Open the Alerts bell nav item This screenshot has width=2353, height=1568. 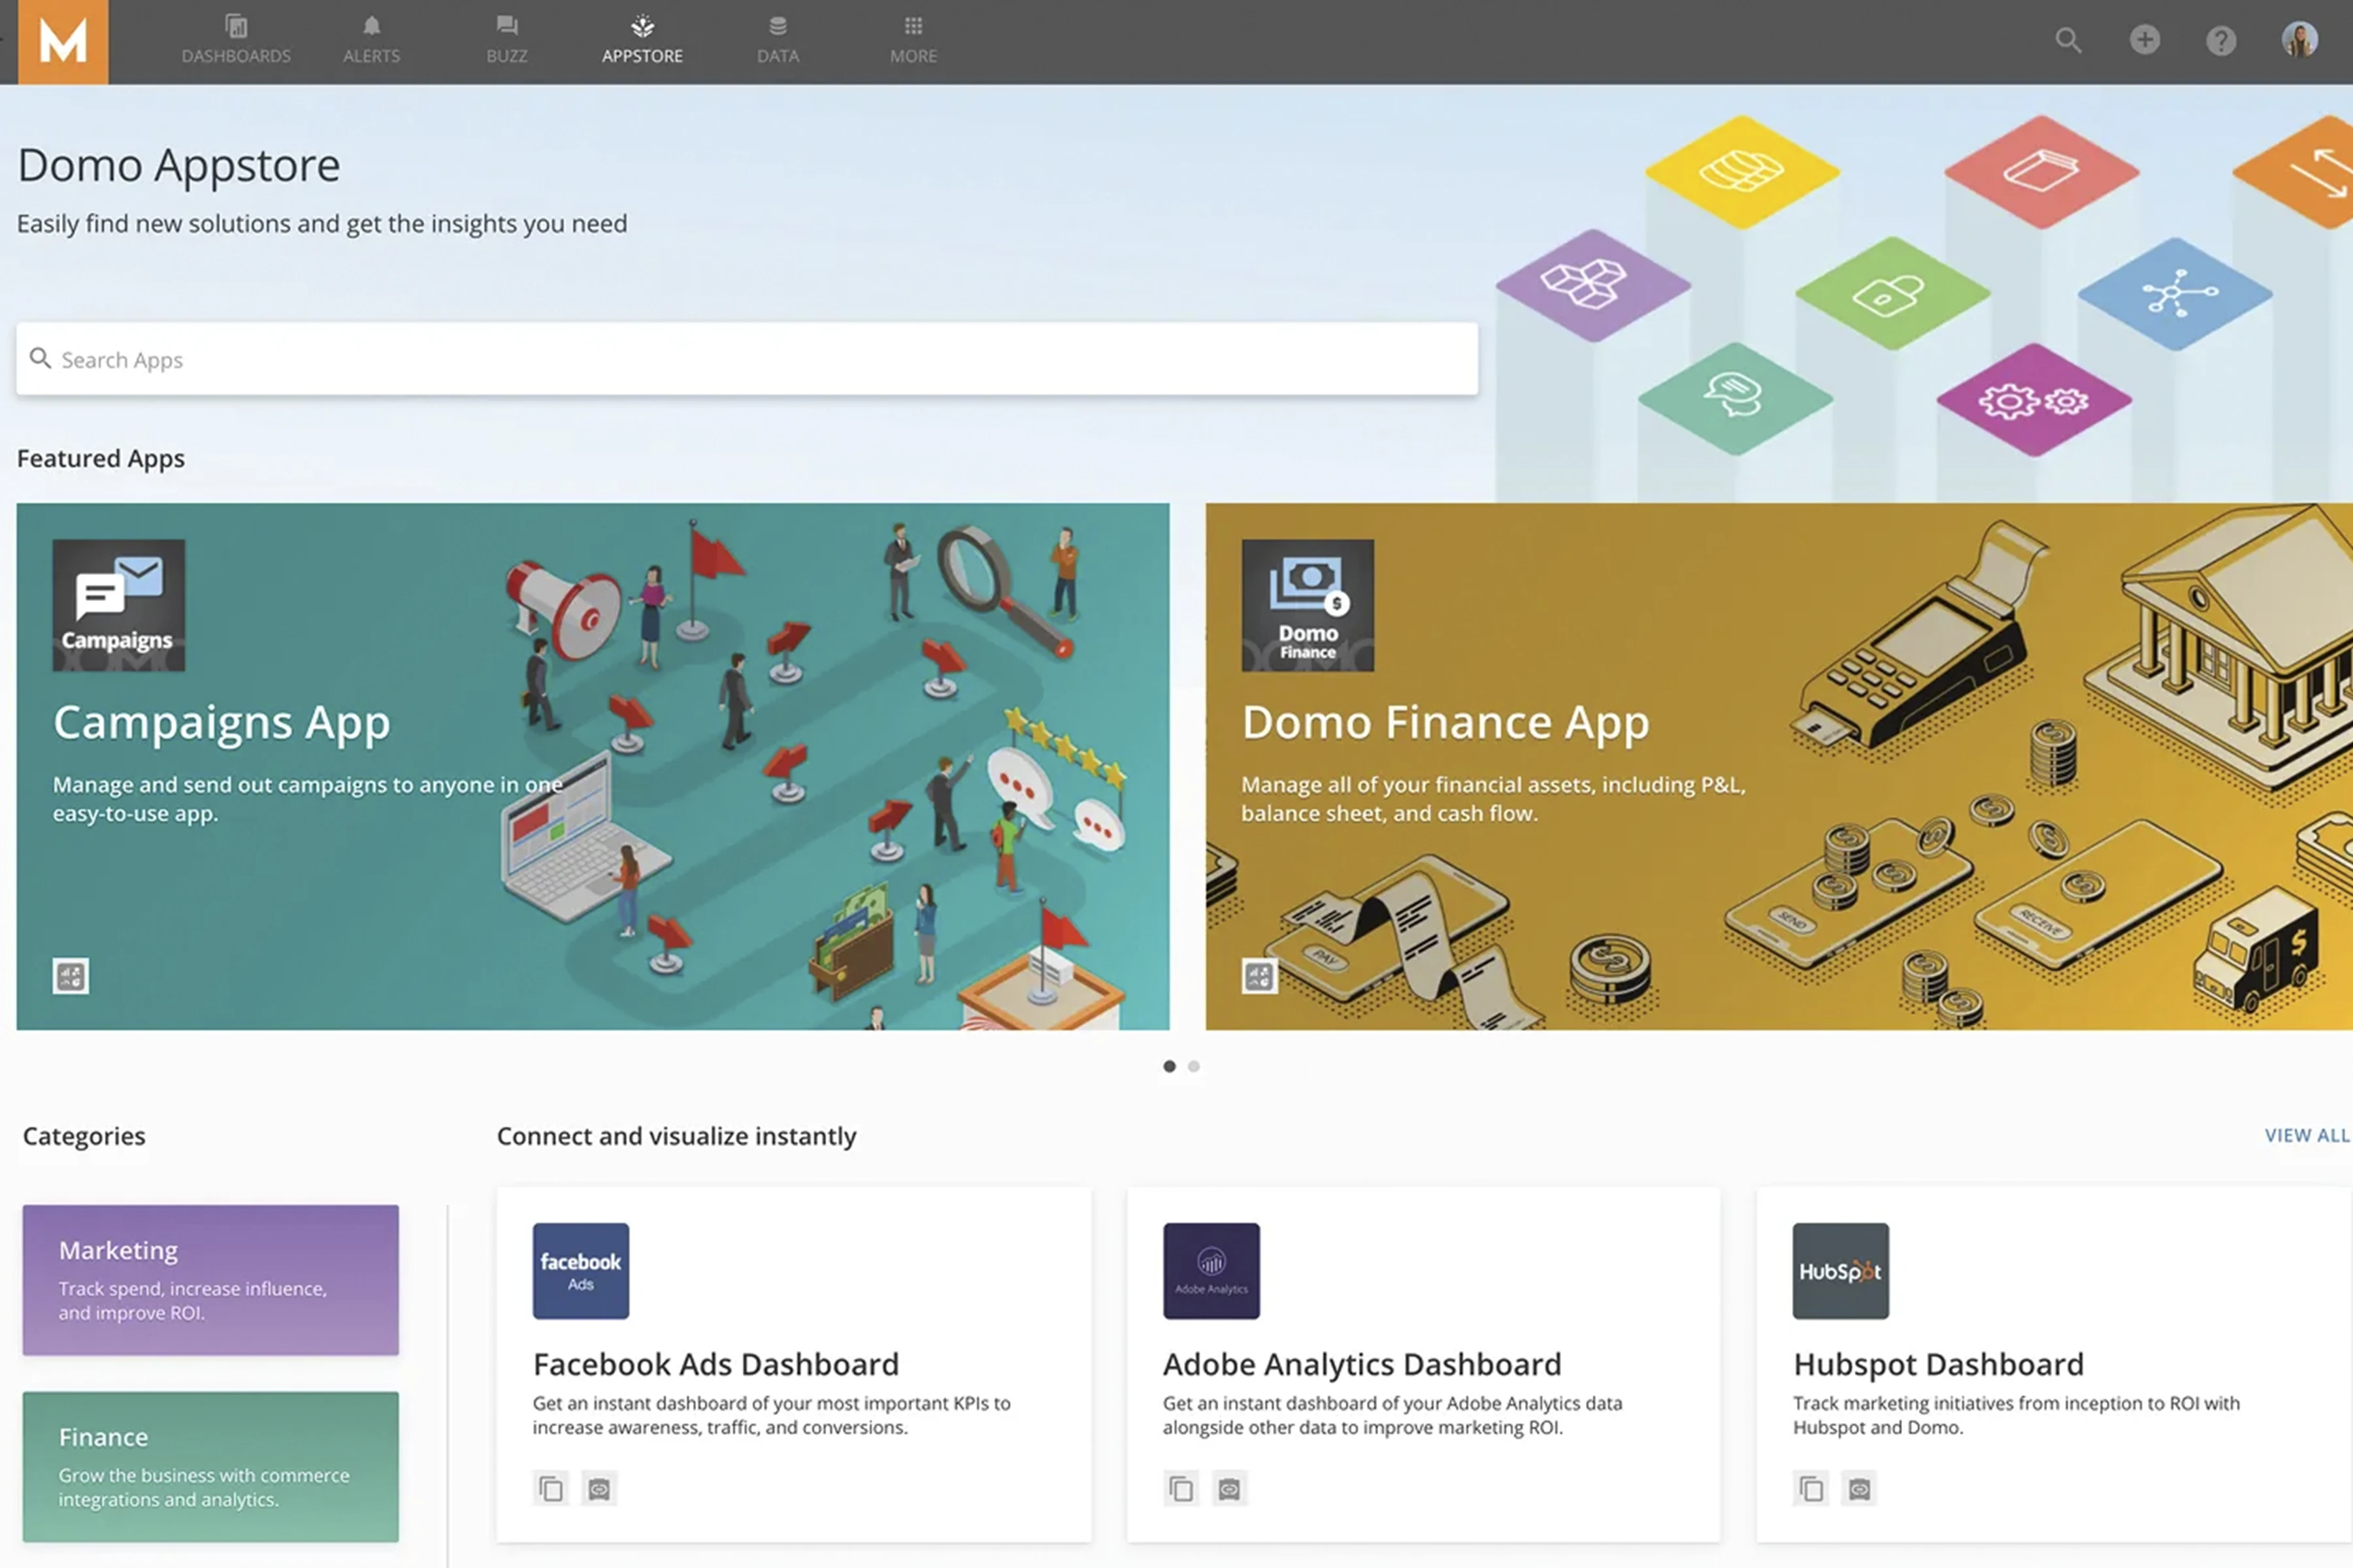coord(371,41)
